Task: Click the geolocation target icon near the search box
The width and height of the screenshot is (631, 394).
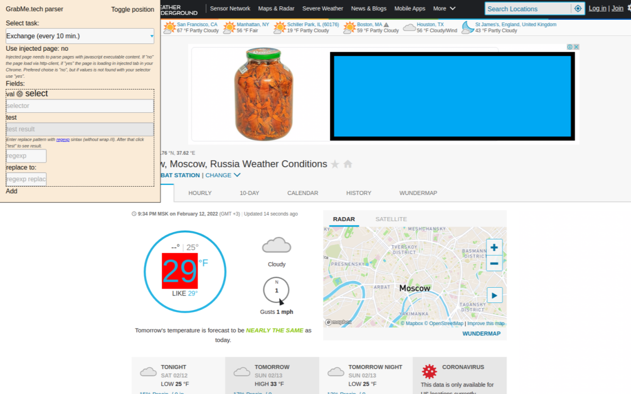Action: point(578,8)
